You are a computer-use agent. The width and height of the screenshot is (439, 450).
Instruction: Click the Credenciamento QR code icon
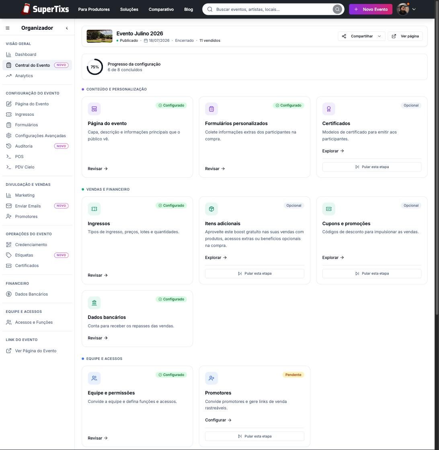(x=9, y=245)
